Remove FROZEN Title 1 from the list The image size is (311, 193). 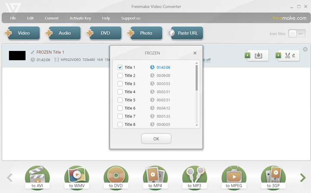pos(305,49)
